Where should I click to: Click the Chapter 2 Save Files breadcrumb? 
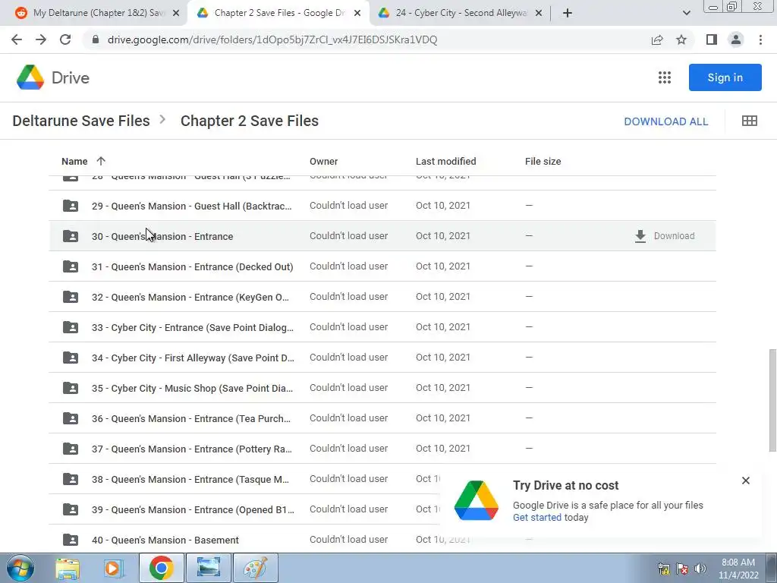pyautogui.click(x=249, y=121)
